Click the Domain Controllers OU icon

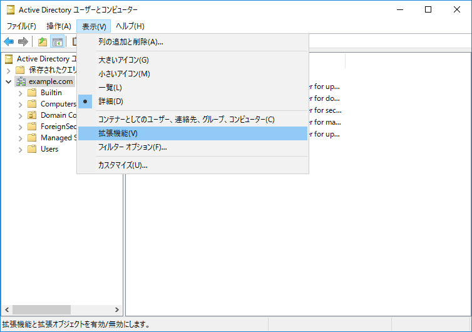(32, 115)
